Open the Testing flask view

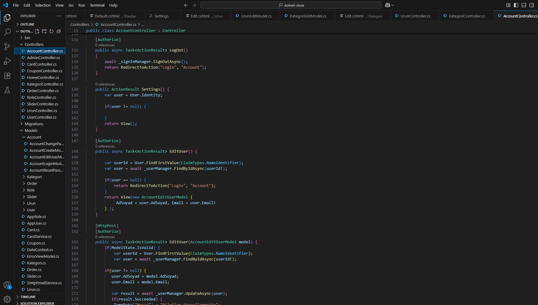[x=7, y=90]
